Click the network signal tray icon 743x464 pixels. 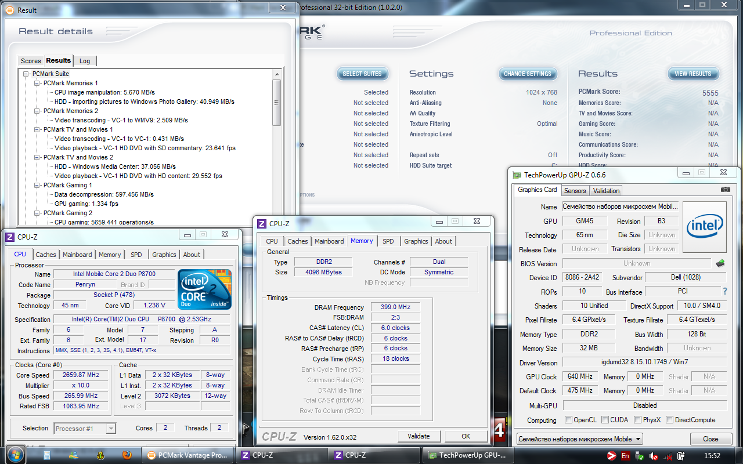point(668,456)
